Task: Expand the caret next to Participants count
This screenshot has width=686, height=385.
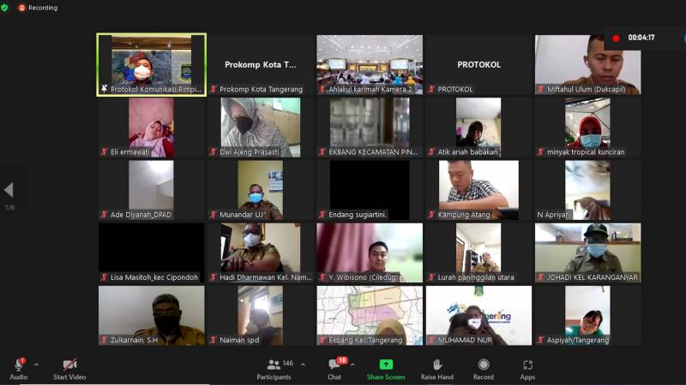Action: (304, 364)
